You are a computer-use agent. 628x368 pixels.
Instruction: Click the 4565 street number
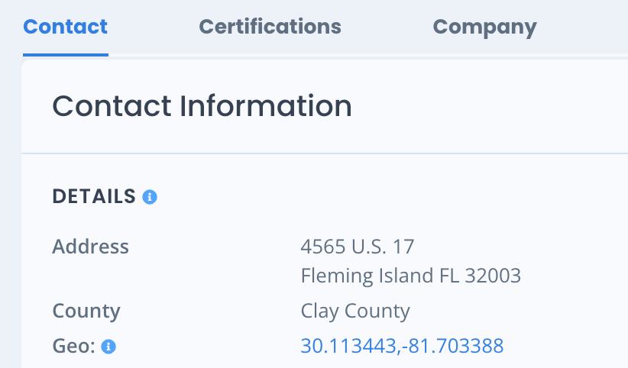click(323, 247)
